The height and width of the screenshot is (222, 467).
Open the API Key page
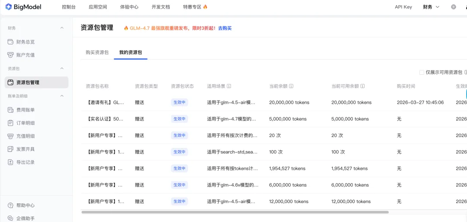point(403,7)
